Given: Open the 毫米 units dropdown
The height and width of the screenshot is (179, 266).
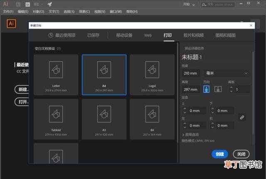Looking at the screenshot, I should pyautogui.click(x=226, y=73).
